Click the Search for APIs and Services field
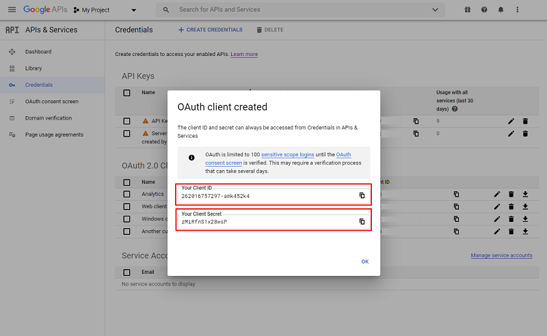 pyautogui.click(x=300, y=10)
